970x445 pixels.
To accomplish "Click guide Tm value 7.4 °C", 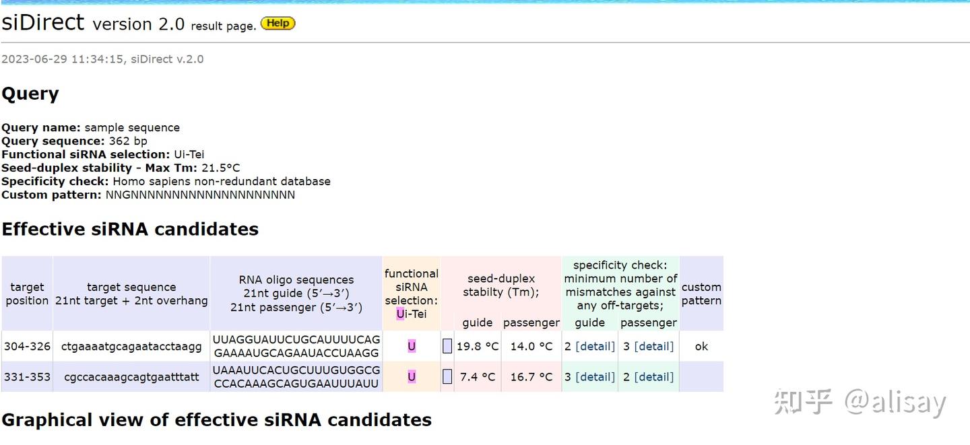I will tap(478, 377).
